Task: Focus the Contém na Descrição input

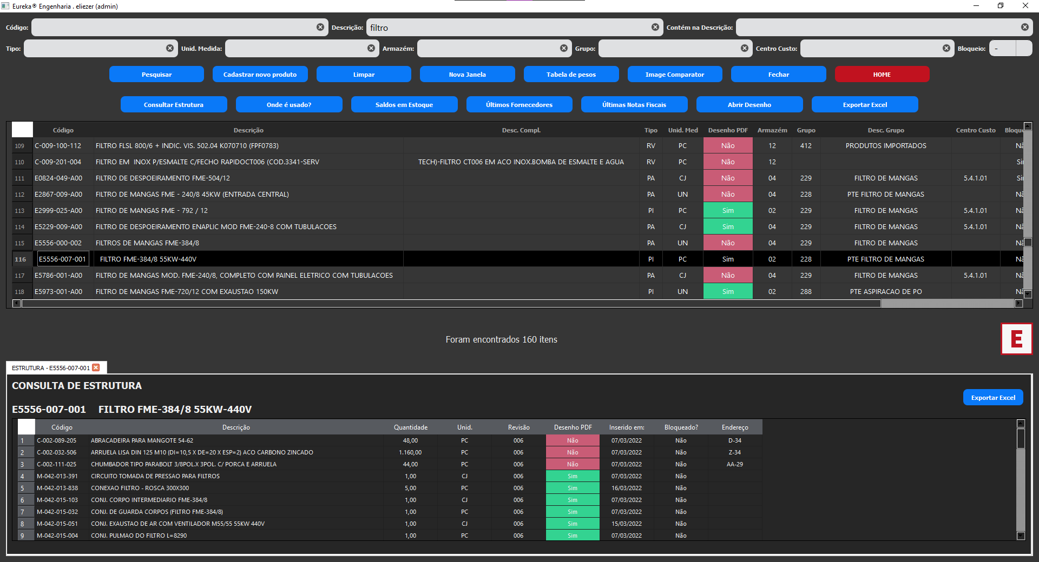Action: 884,27
